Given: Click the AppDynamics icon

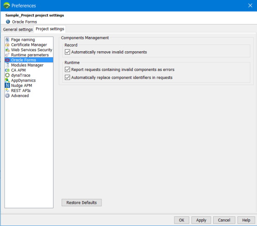Looking at the screenshot, I should tap(7, 80).
